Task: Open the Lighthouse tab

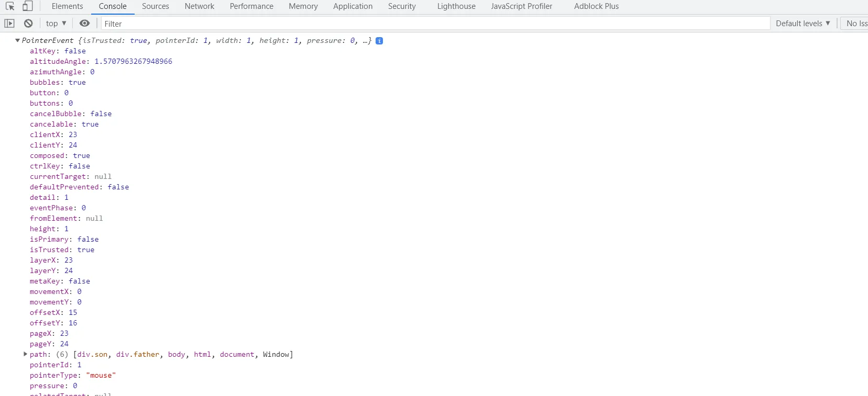Action: pyautogui.click(x=456, y=6)
